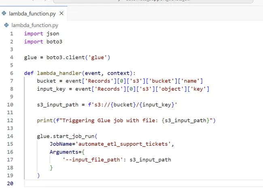Click the closing parenthesis on line 19
Viewport: 263px width, 196px height.
[x=38, y=175]
